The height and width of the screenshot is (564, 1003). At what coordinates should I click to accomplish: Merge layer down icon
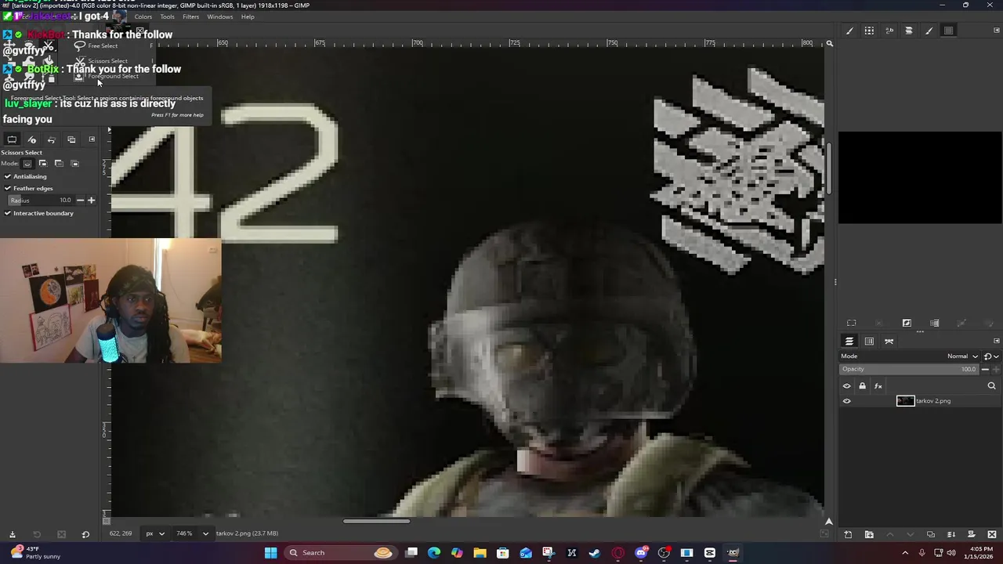(950, 534)
